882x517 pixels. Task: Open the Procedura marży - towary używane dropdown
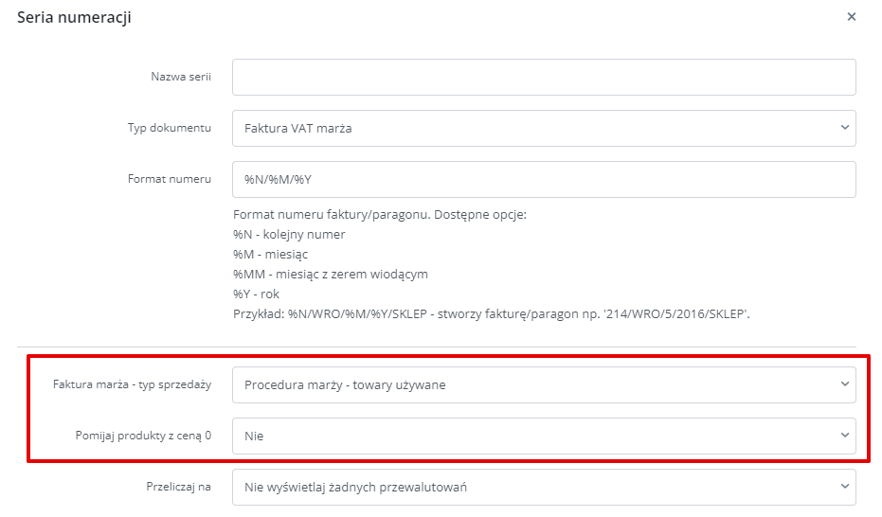coord(544,385)
